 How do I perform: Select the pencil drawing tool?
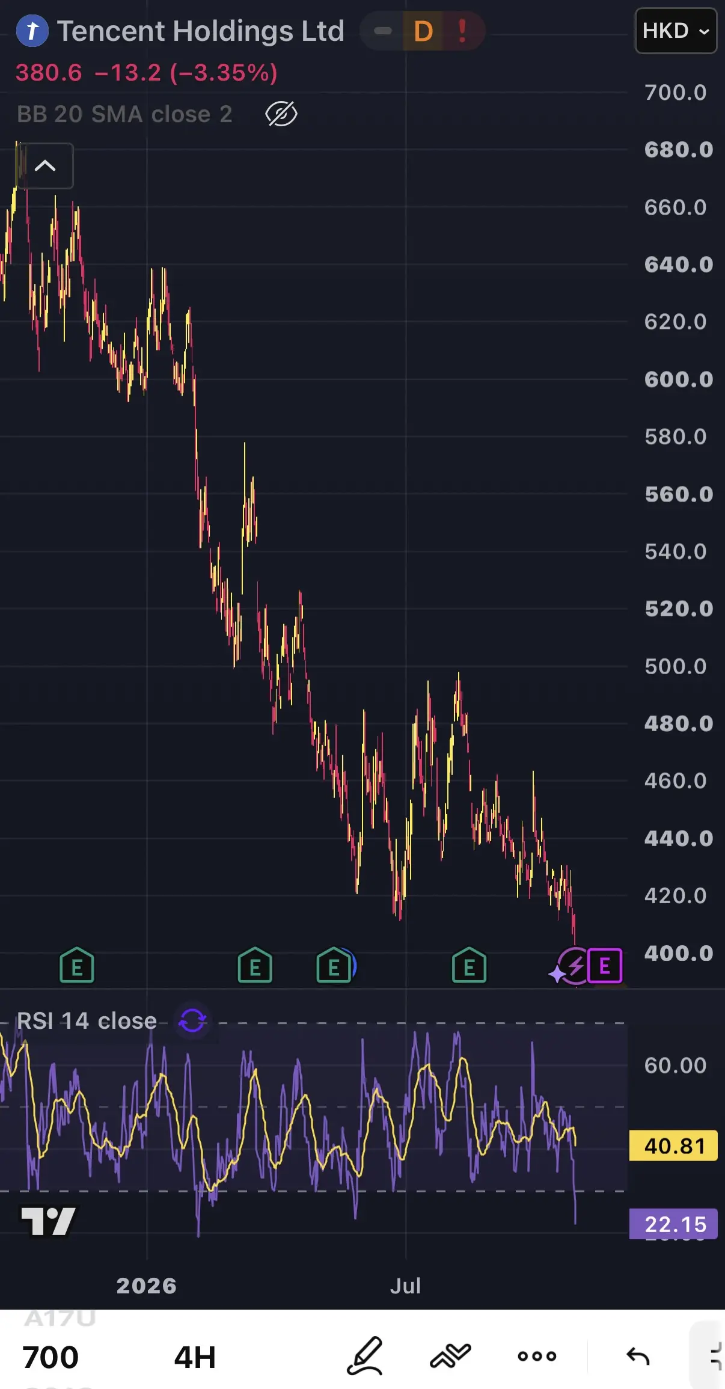pyautogui.click(x=365, y=1357)
